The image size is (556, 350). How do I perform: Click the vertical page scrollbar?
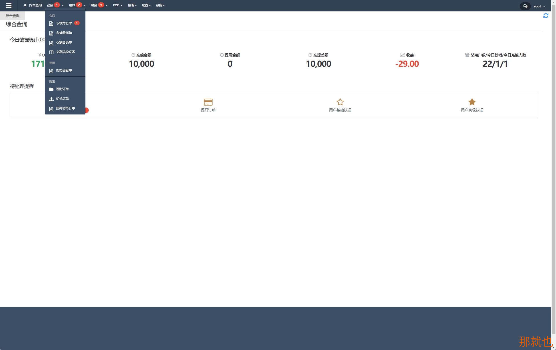553,171
